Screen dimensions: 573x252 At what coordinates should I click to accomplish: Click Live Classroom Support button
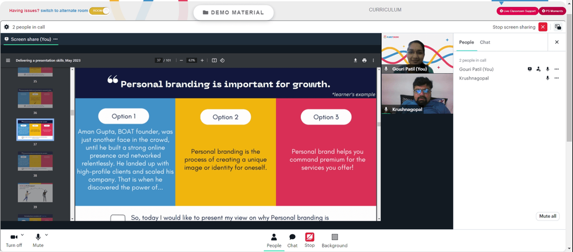517,11
